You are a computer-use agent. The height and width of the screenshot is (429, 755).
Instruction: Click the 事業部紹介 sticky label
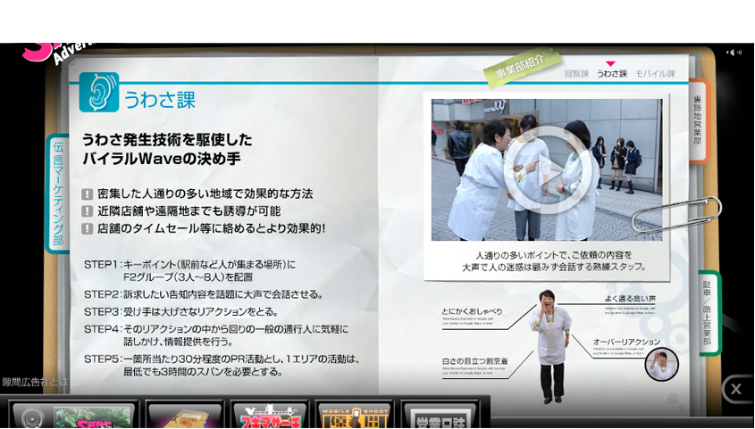point(523,68)
